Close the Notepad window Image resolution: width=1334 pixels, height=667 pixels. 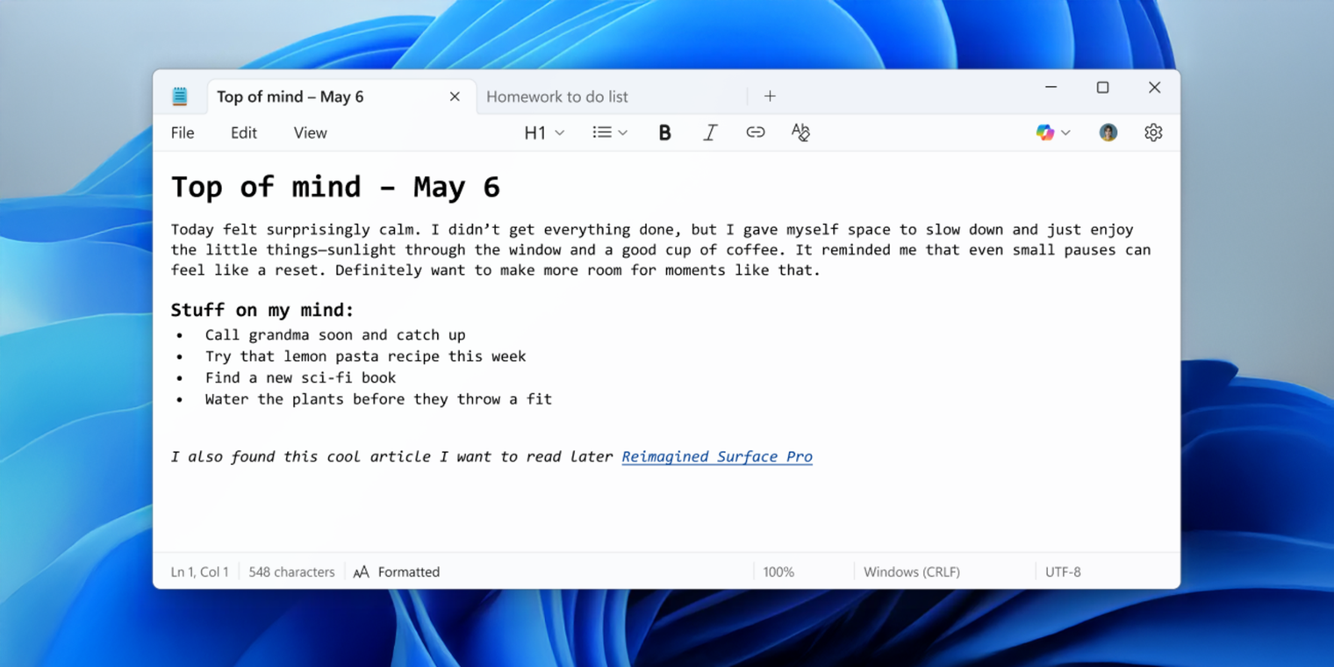(x=1154, y=88)
